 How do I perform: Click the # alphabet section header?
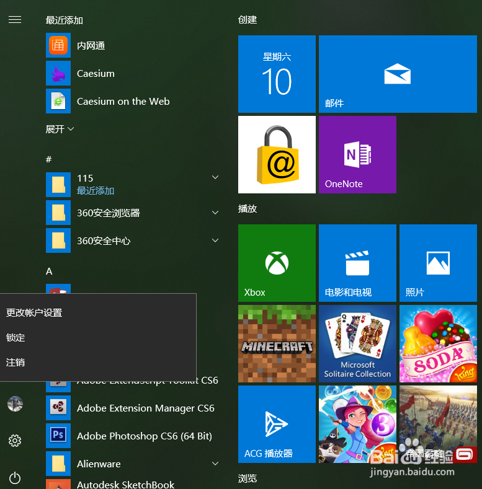tap(49, 159)
